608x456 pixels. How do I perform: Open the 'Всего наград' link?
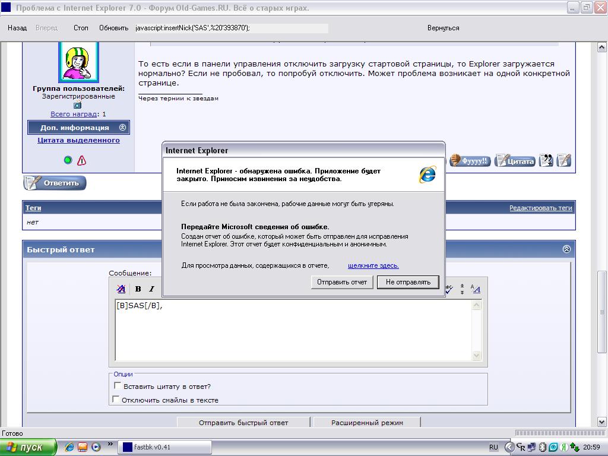pos(73,114)
